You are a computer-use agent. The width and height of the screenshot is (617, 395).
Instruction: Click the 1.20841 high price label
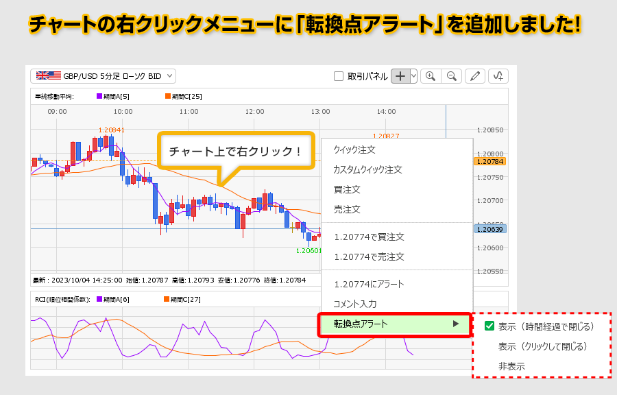point(111,130)
